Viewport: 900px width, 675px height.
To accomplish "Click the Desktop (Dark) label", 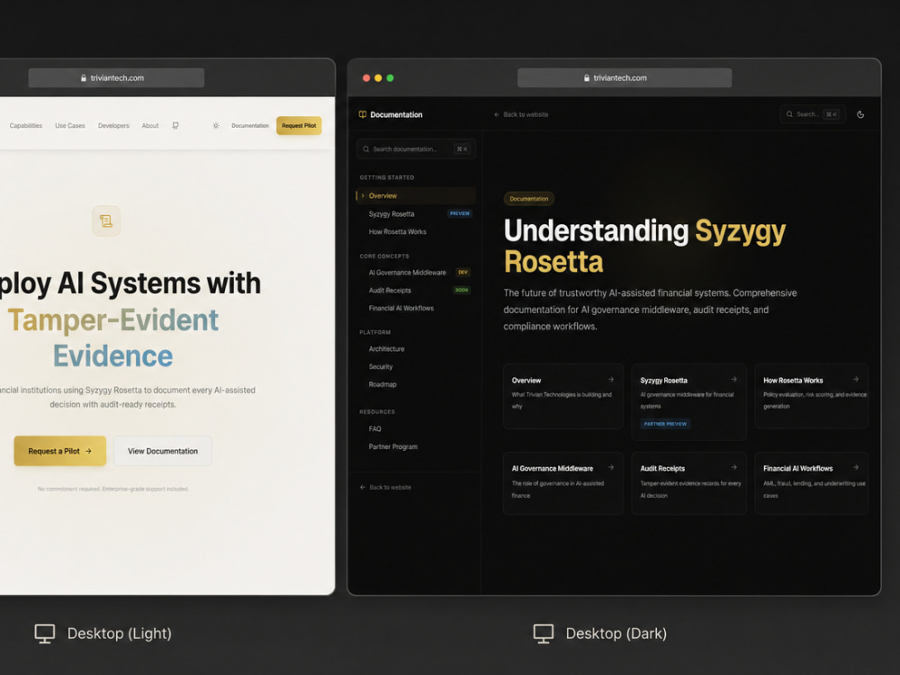I will click(616, 634).
